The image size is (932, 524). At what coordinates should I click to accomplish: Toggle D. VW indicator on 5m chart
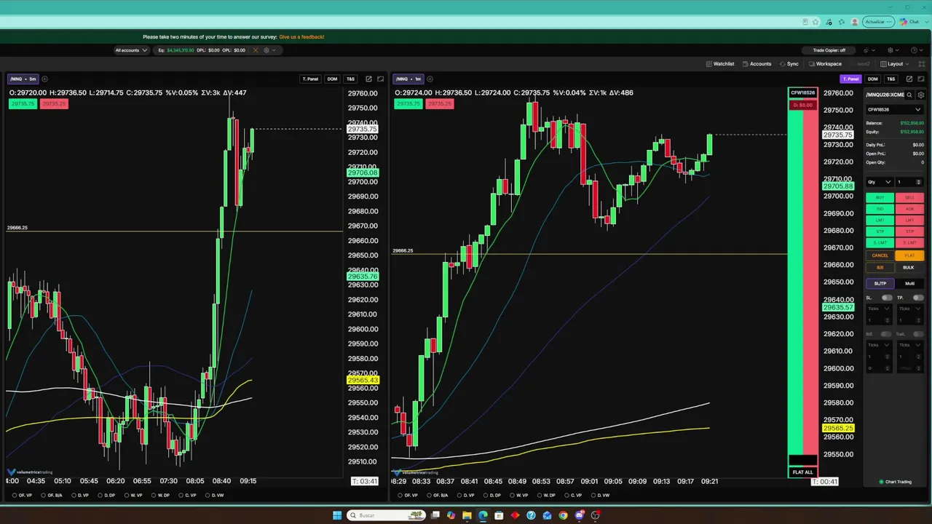point(213,496)
